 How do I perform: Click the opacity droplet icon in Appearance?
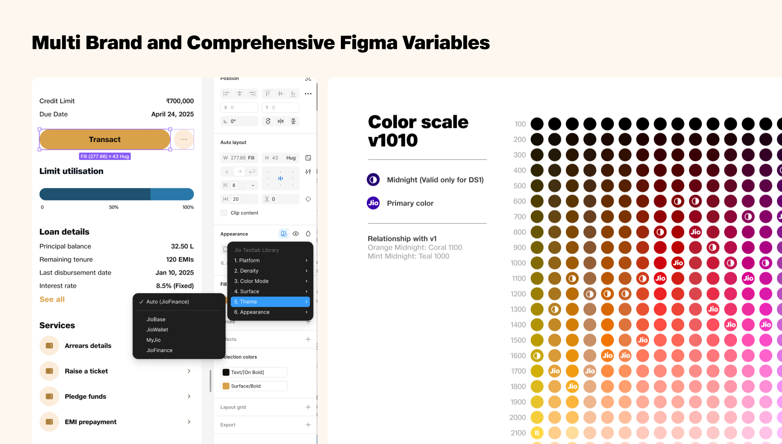[x=308, y=233]
